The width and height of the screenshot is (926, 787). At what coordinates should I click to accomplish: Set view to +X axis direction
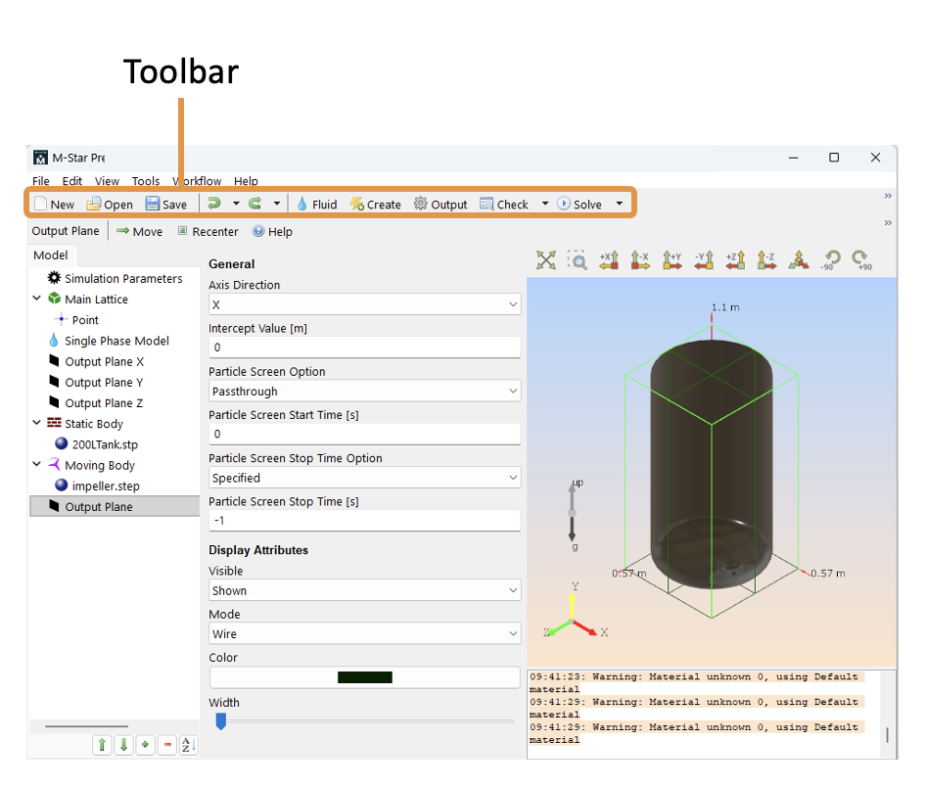(609, 259)
